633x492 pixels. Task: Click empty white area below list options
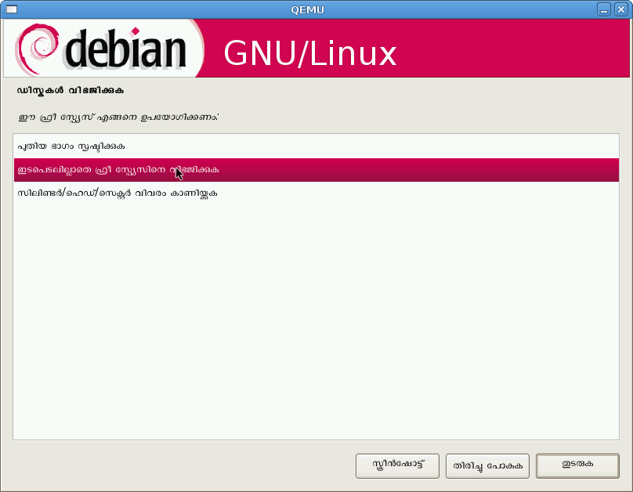[x=313, y=329]
